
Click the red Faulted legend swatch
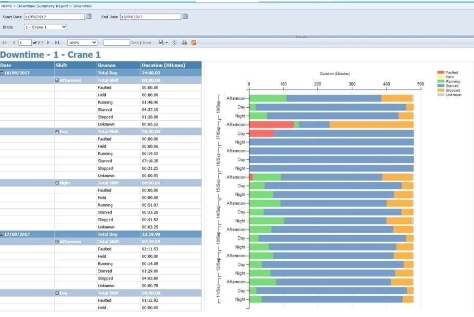[x=441, y=72]
